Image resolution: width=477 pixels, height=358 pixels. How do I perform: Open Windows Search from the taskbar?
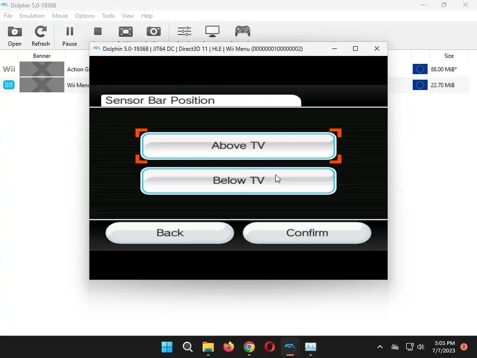pos(187,347)
